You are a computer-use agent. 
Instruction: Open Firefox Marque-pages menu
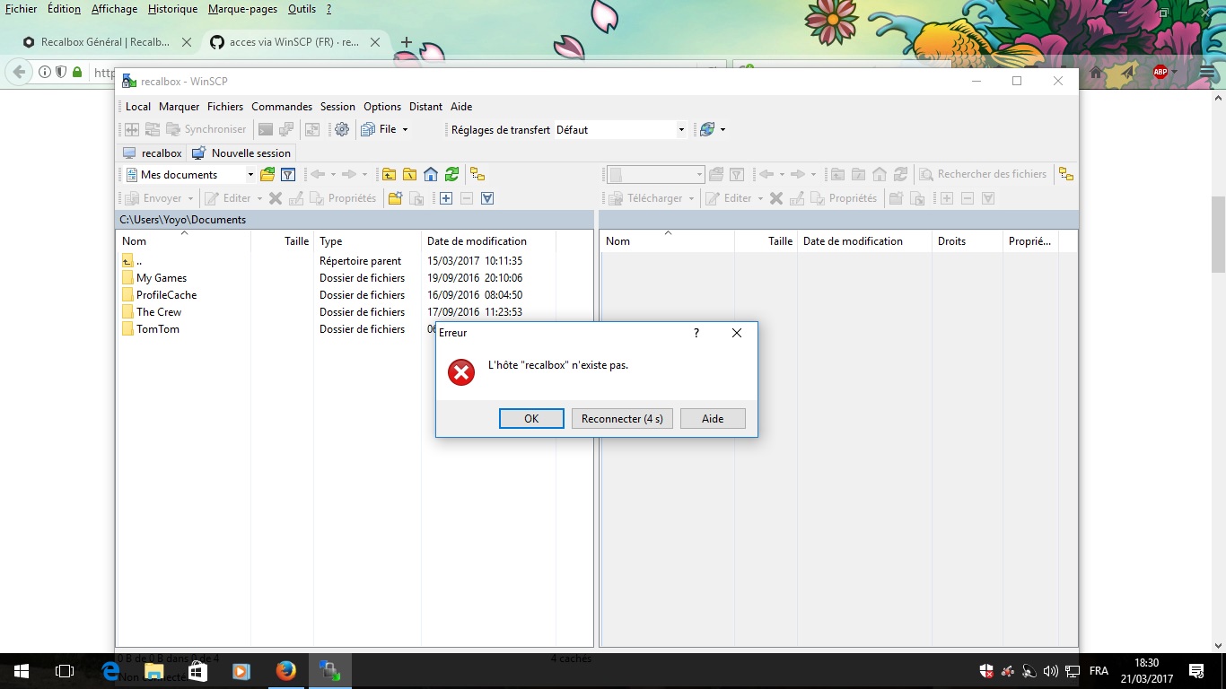click(x=242, y=9)
